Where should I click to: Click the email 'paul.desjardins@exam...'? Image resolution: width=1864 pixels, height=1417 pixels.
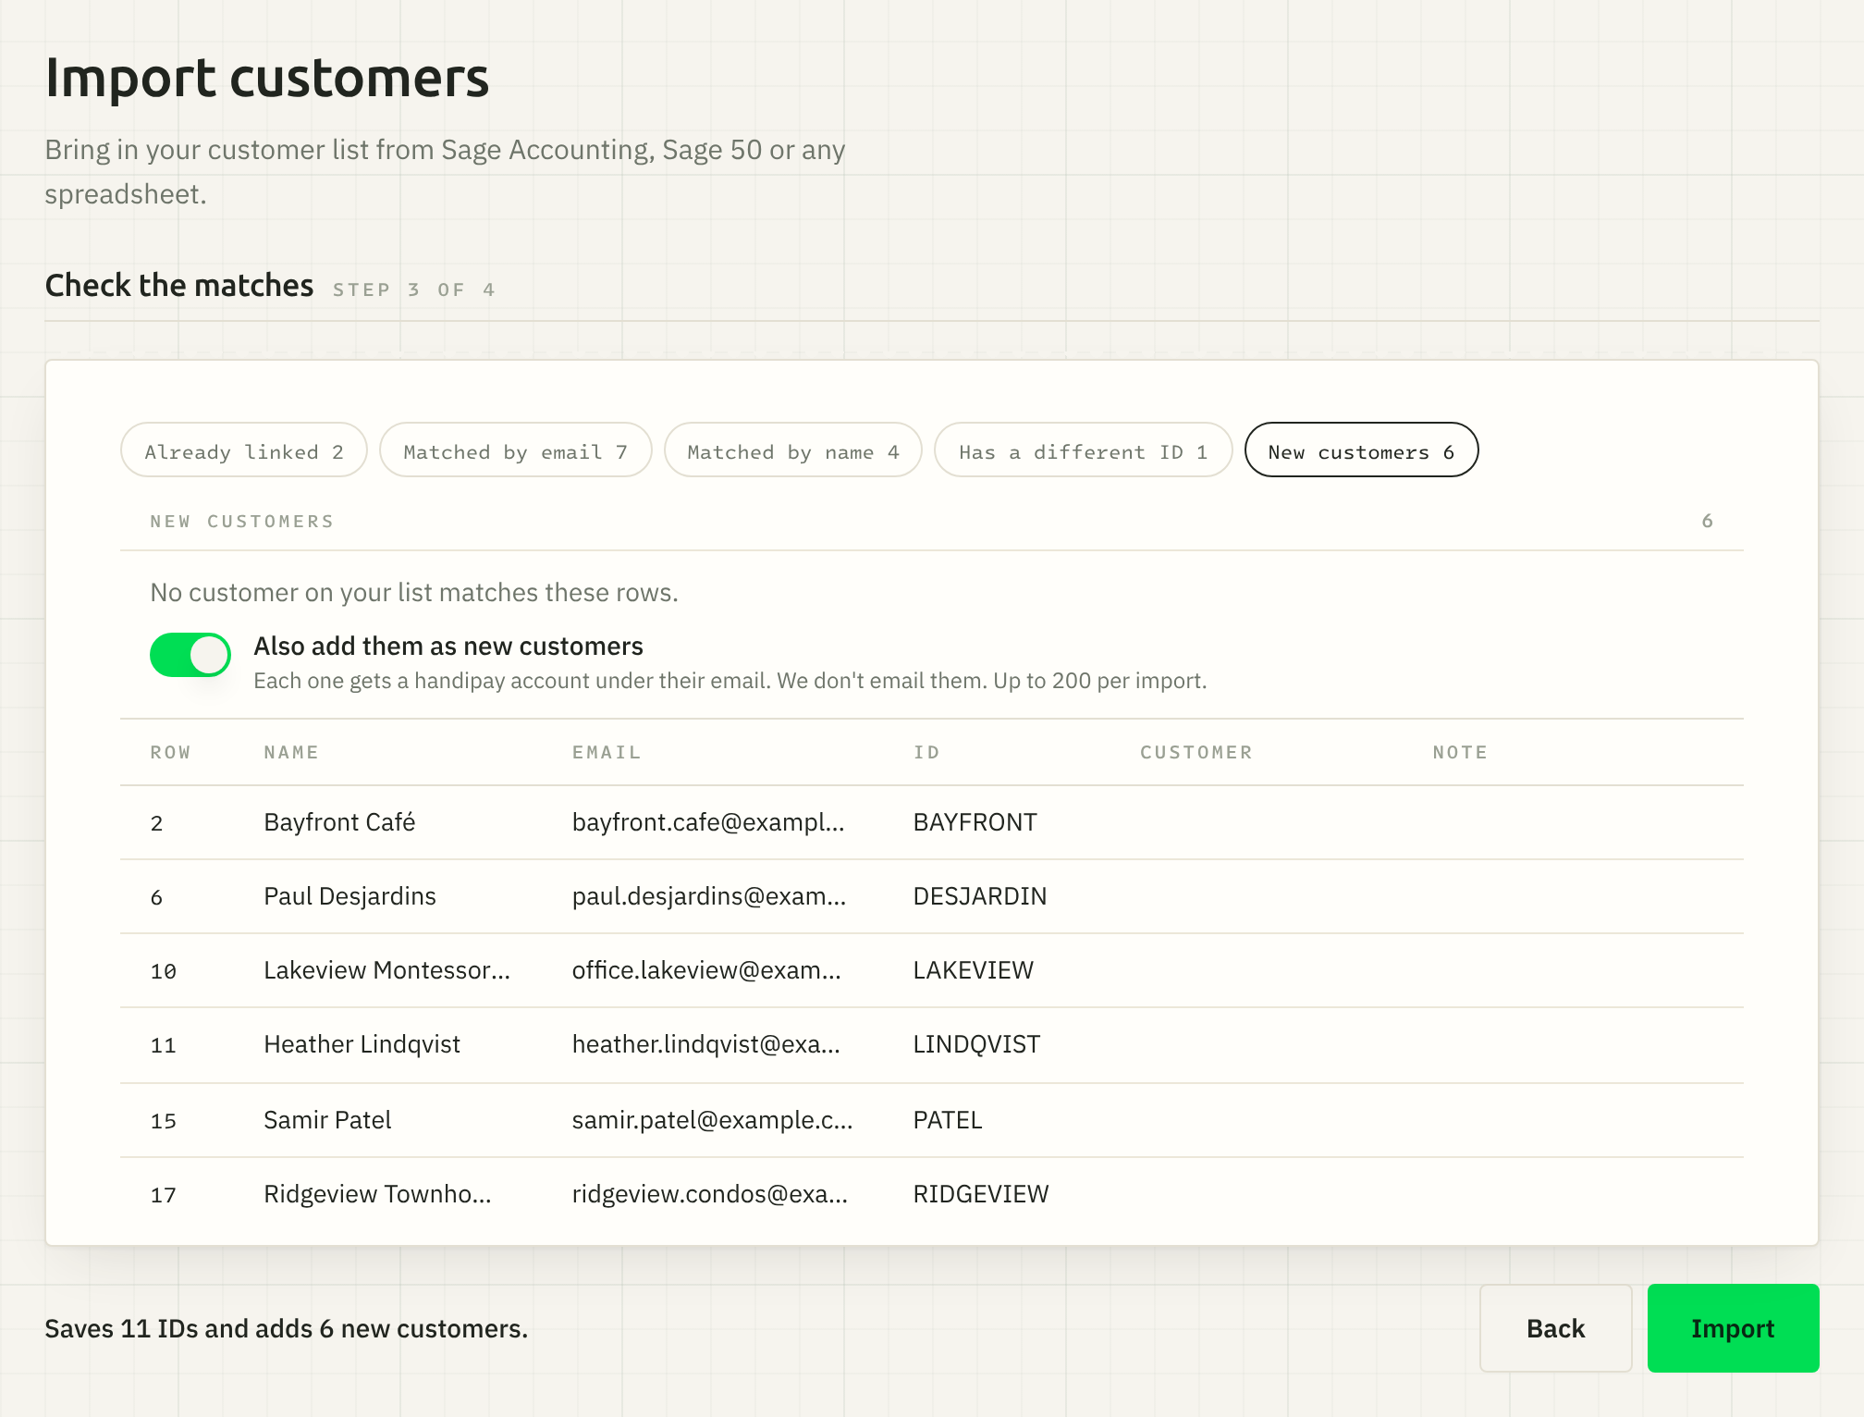[x=709, y=896]
